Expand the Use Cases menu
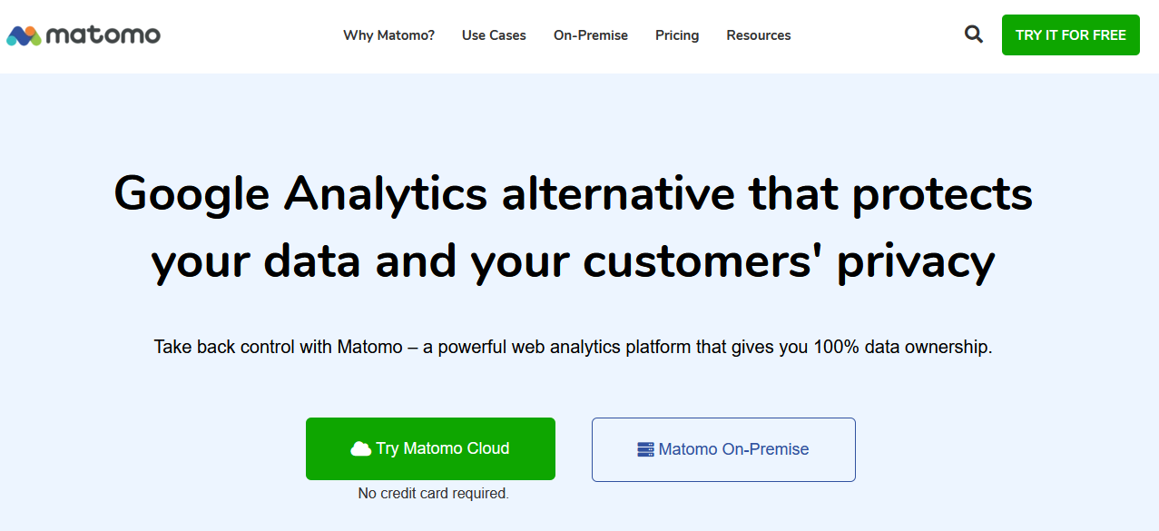 pyautogui.click(x=494, y=35)
